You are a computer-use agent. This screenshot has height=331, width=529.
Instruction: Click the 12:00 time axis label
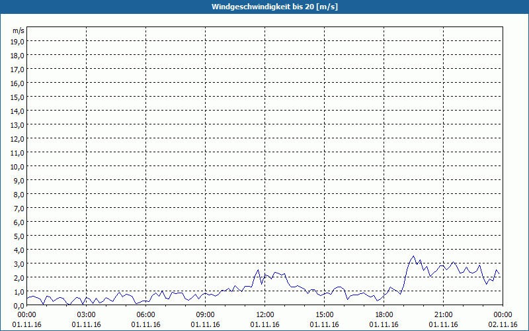(x=265, y=315)
